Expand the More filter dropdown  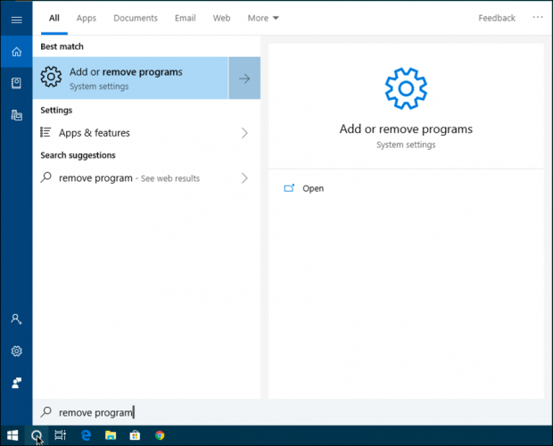coord(263,18)
